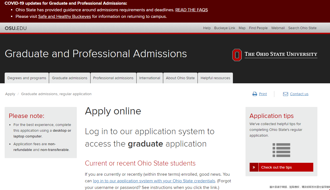Click the Application tips heading
Viewport: 330px width, 190px height.
272,116
